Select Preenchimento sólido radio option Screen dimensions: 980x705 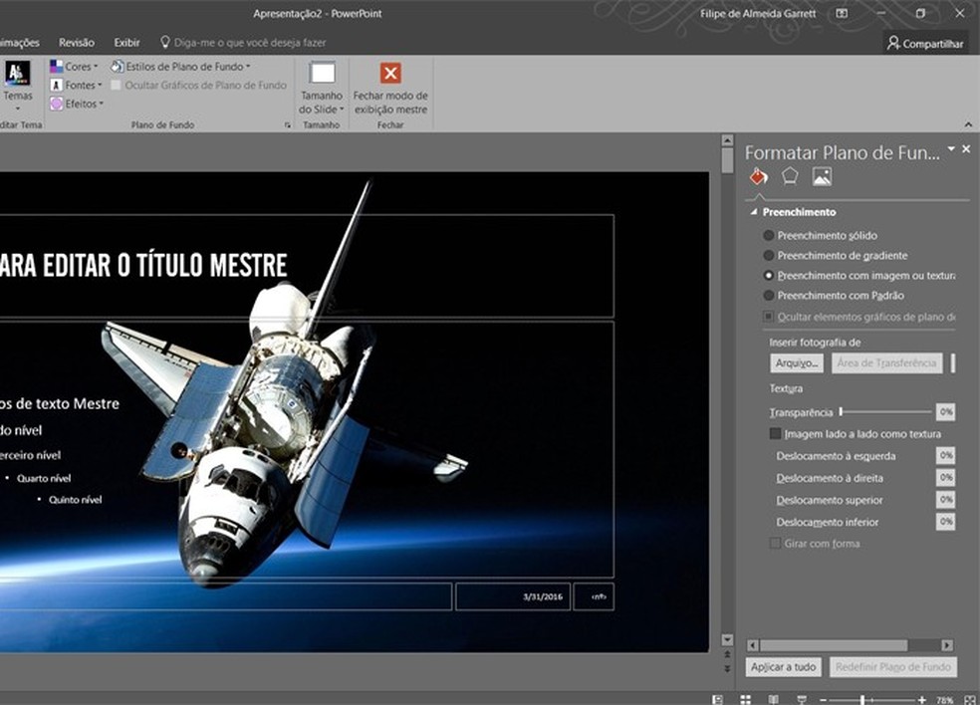[769, 235]
